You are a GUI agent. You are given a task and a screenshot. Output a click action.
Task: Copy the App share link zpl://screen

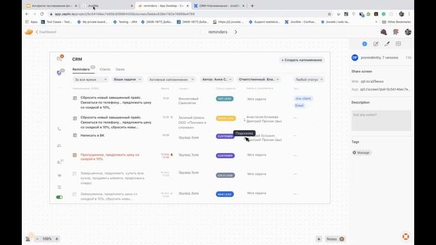[385, 89]
